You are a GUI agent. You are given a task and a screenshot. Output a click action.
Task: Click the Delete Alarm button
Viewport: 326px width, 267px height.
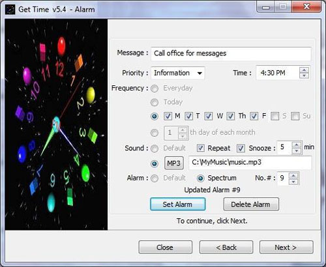pos(251,204)
